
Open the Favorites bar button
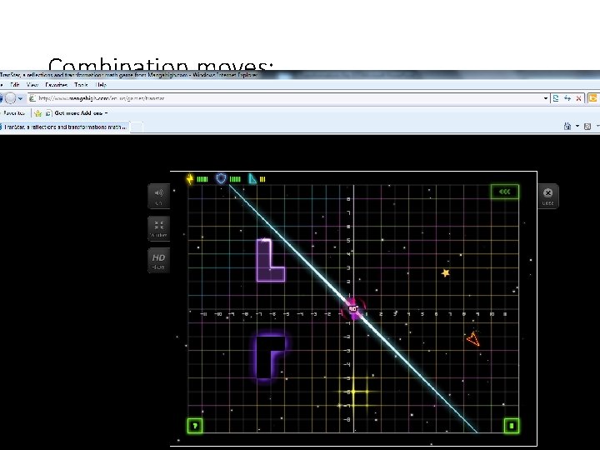[14, 112]
